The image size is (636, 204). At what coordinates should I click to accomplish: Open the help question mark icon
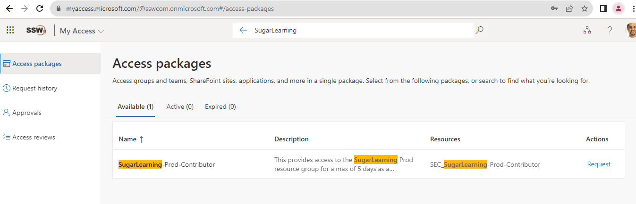tap(610, 30)
